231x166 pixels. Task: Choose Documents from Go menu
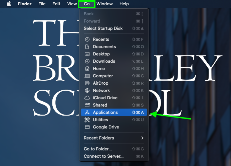114,46
